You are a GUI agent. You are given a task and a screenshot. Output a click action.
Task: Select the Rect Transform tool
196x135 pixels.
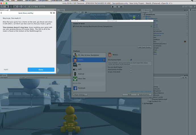19,7
